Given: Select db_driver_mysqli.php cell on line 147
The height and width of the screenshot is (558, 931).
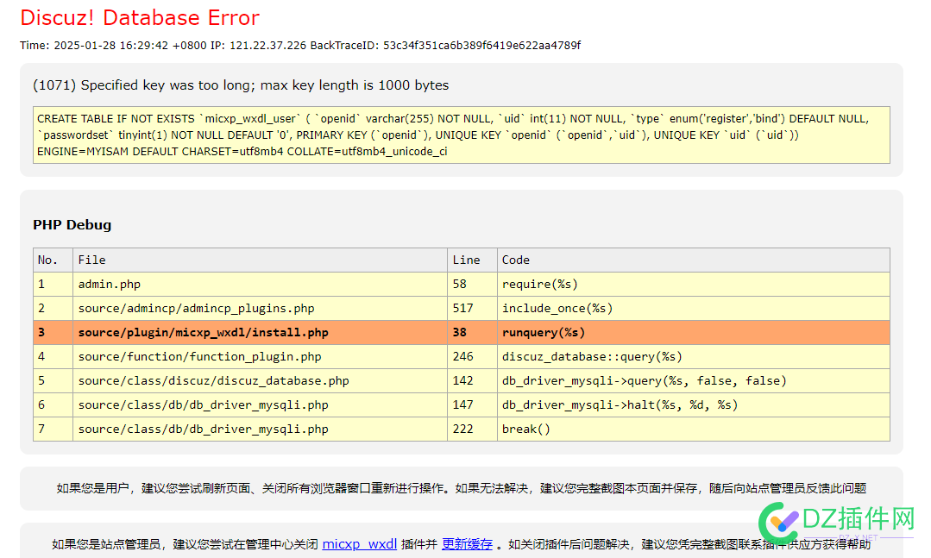Looking at the screenshot, I should tap(260, 404).
